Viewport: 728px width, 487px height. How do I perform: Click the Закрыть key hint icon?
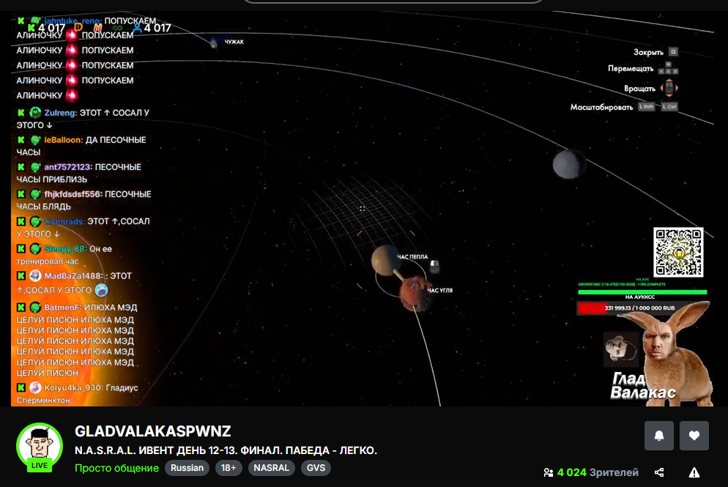point(673,52)
